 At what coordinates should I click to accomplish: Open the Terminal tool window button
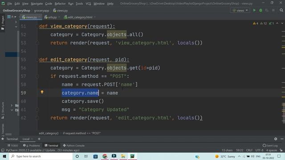[x=52, y=145]
